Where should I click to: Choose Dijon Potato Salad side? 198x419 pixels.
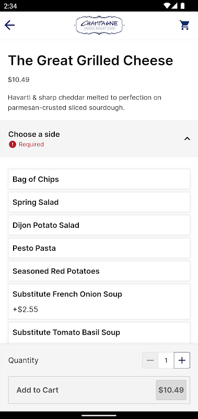(x=99, y=225)
